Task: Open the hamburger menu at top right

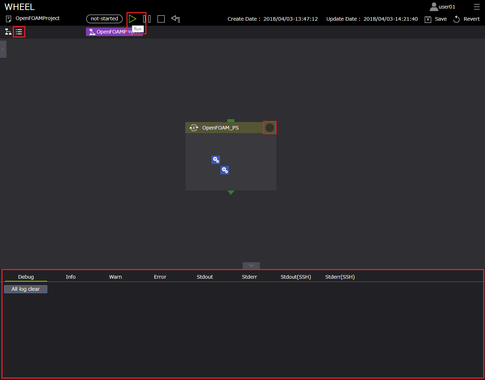Action: (x=476, y=7)
